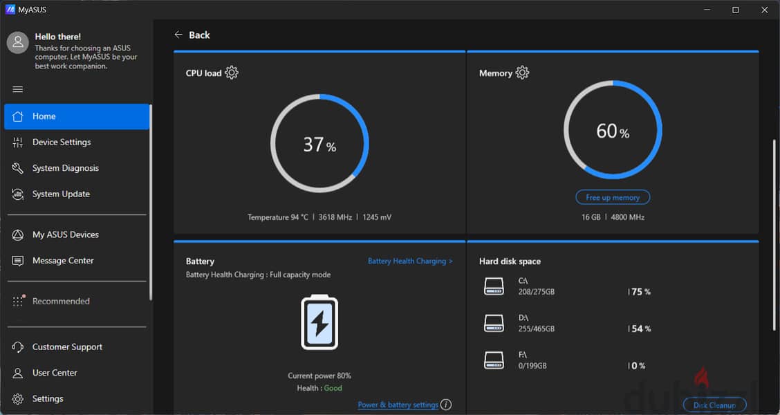Click the battery info icon
The image size is (780, 415).
pyautogui.click(x=446, y=404)
